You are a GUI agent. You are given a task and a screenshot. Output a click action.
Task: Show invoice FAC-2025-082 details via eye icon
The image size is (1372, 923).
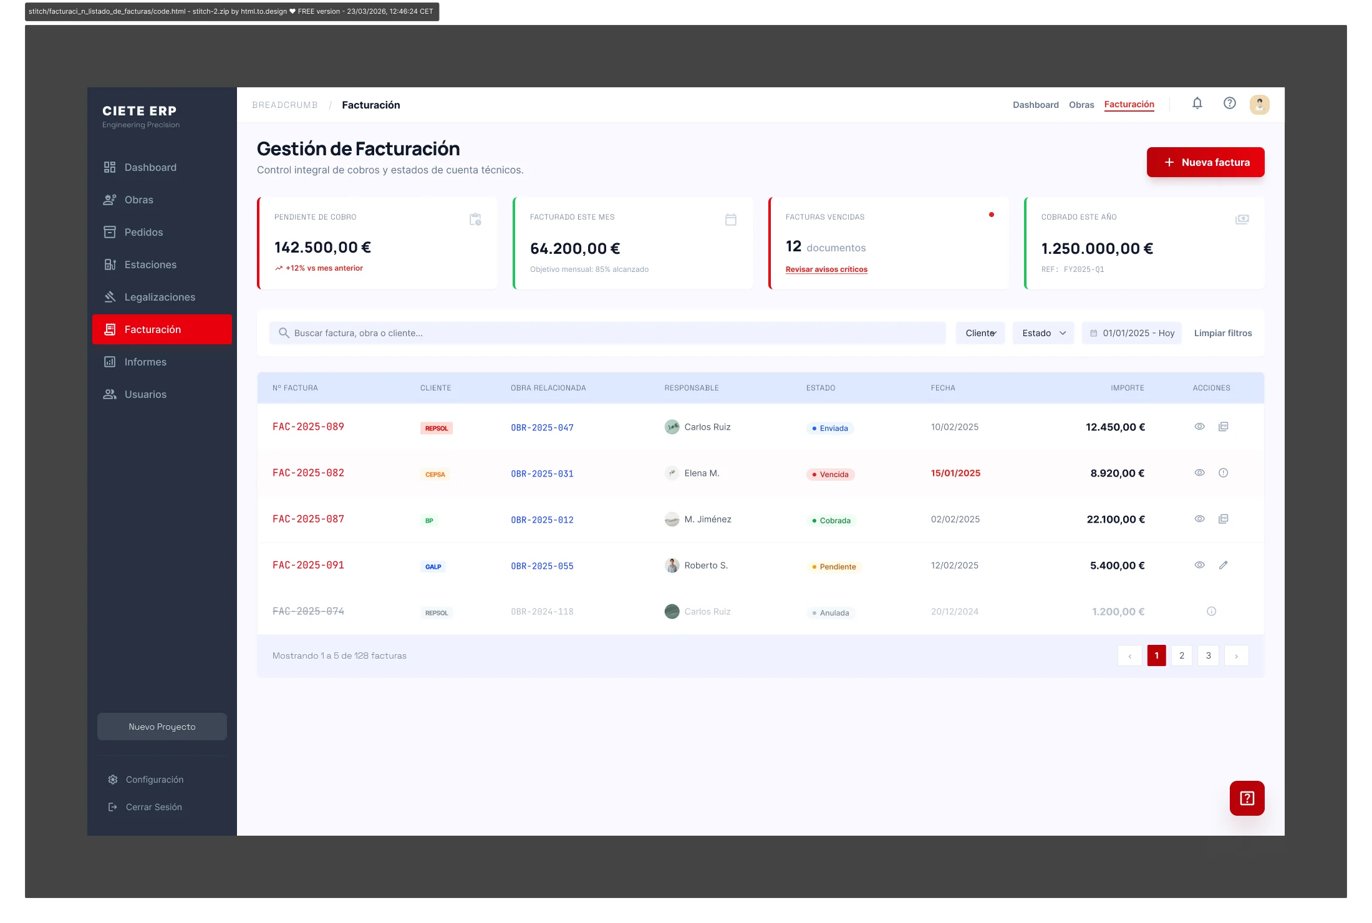1199,473
